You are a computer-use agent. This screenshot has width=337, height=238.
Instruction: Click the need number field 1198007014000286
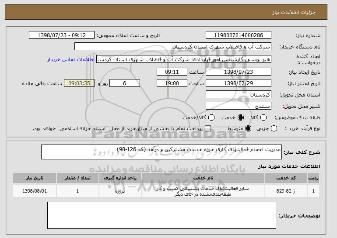coord(239,35)
